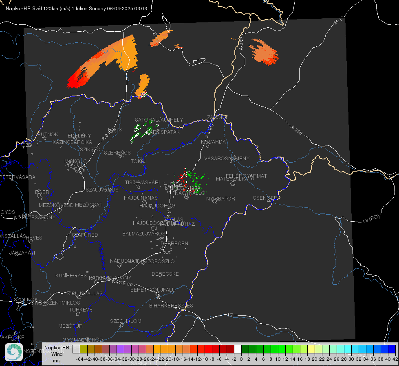Click the A-262 road label
The height and width of the screenshot is (366, 399).
242,44
